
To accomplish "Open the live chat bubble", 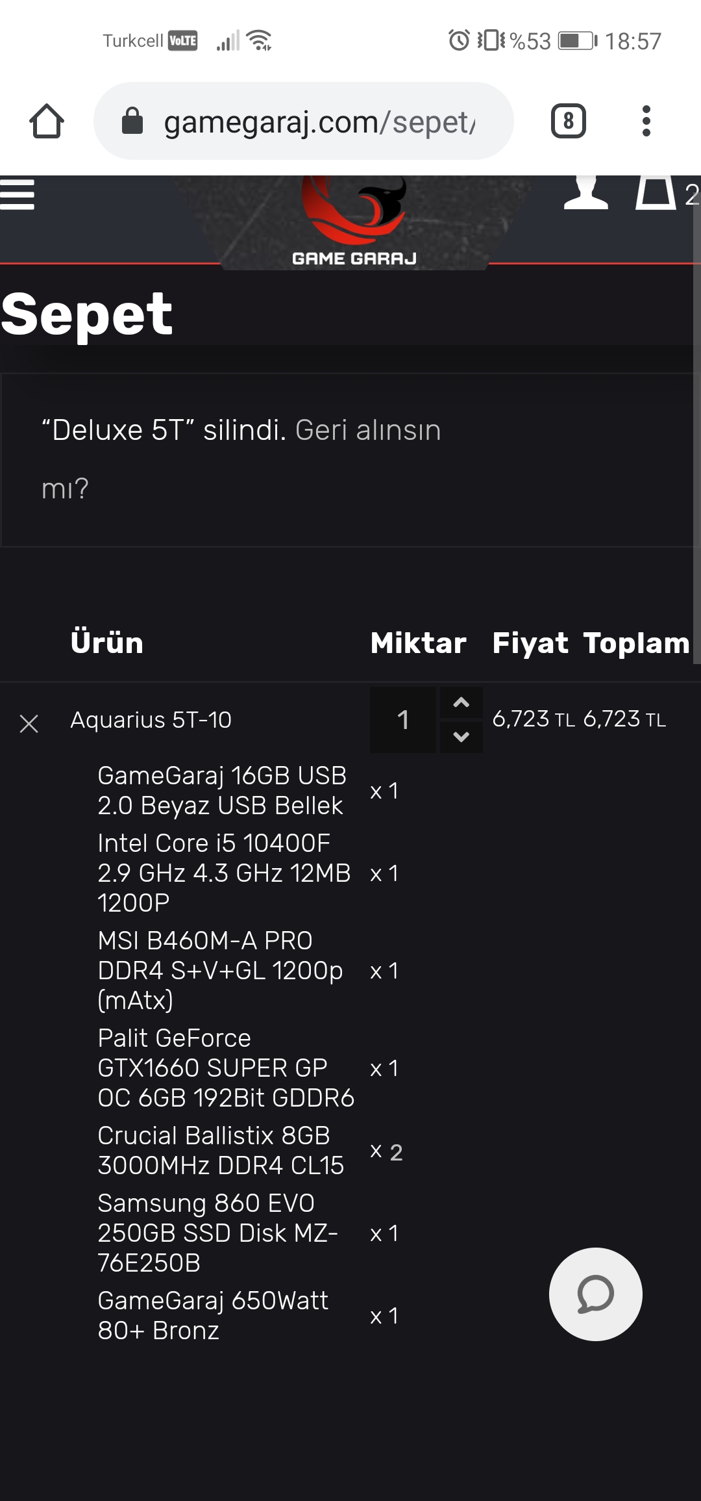I will point(595,1294).
